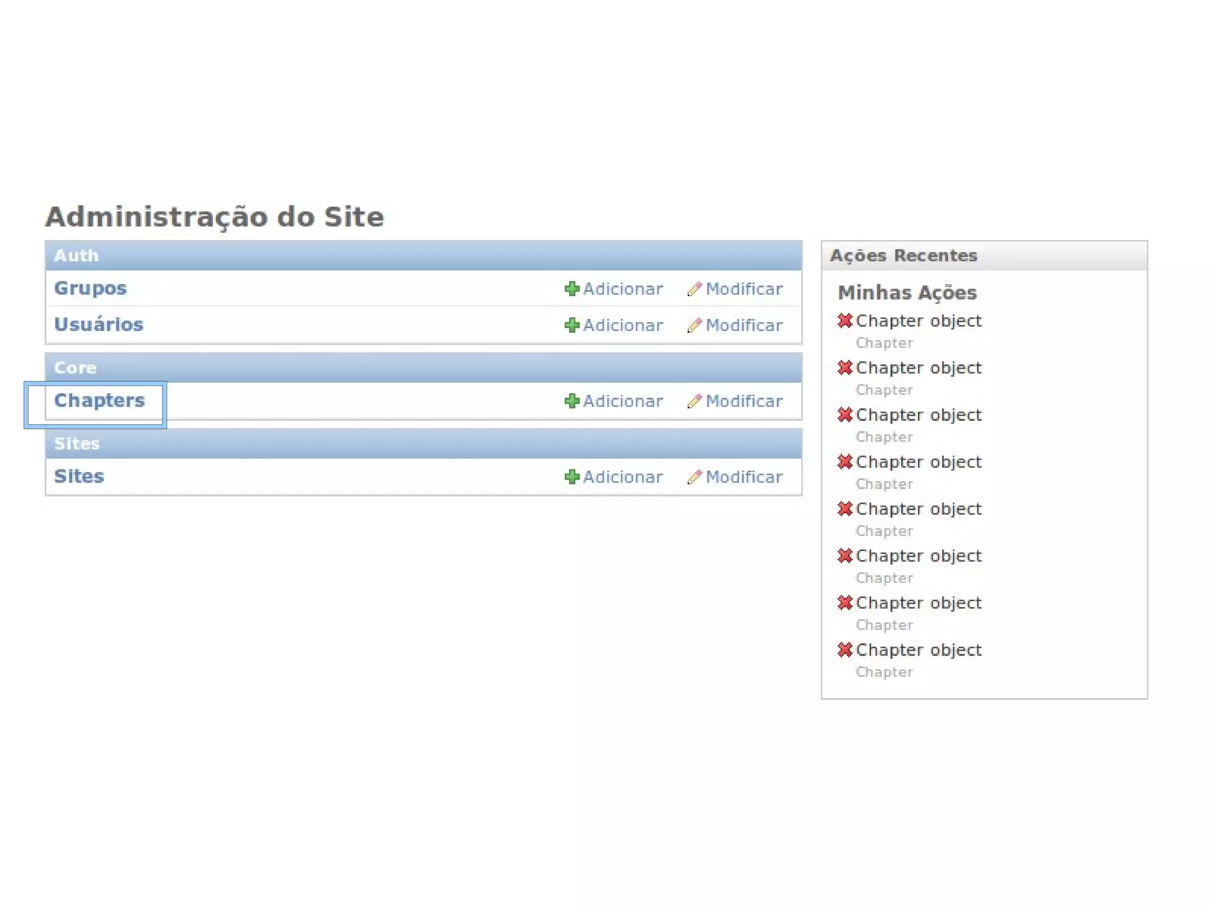Image resolution: width=1211 pixels, height=908 pixels.
Task: Click green plus icon in Grupos row
Action: (x=571, y=288)
